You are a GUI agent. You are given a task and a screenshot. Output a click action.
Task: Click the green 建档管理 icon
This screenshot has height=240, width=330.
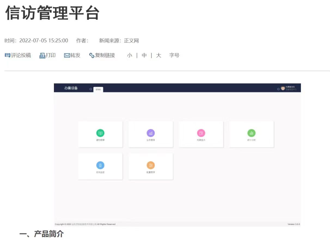pos(100,133)
